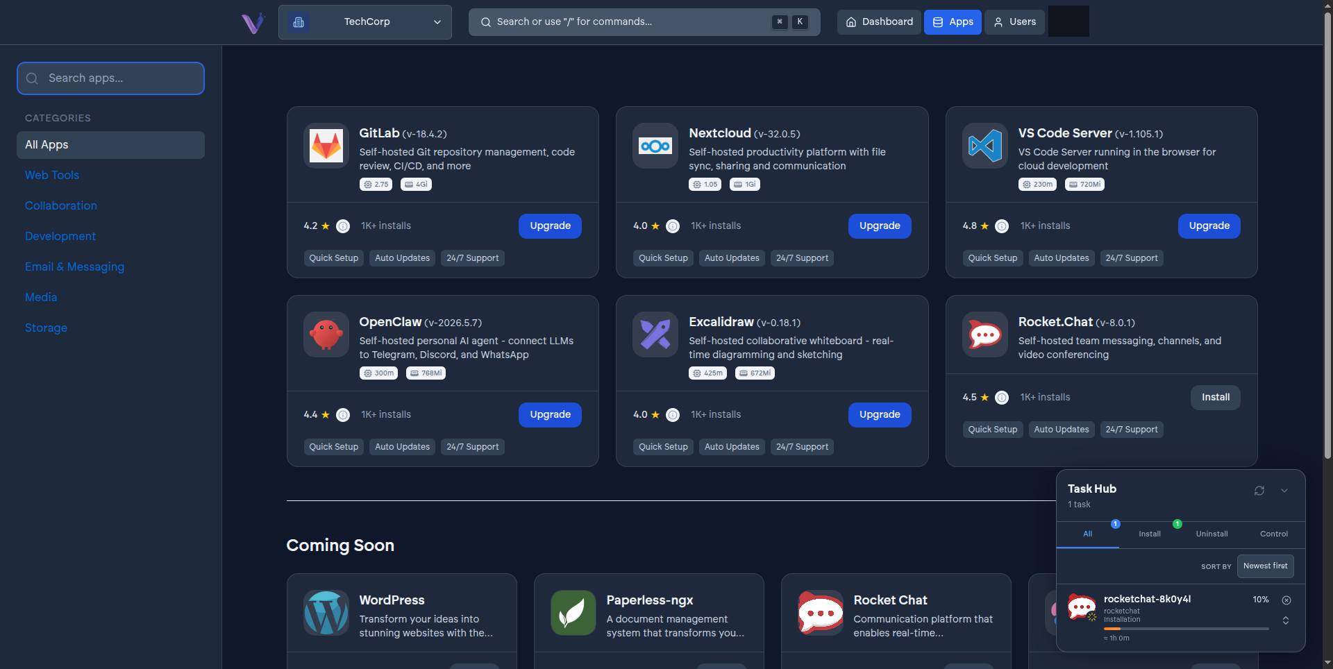Click the OpenClaw rating info circle icon
The image size is (1333, 669).
[x=343, y=415]
